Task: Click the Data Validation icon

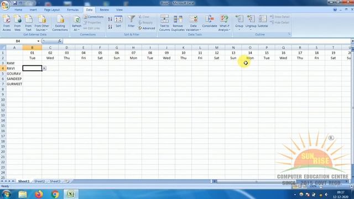Action: 193,23
